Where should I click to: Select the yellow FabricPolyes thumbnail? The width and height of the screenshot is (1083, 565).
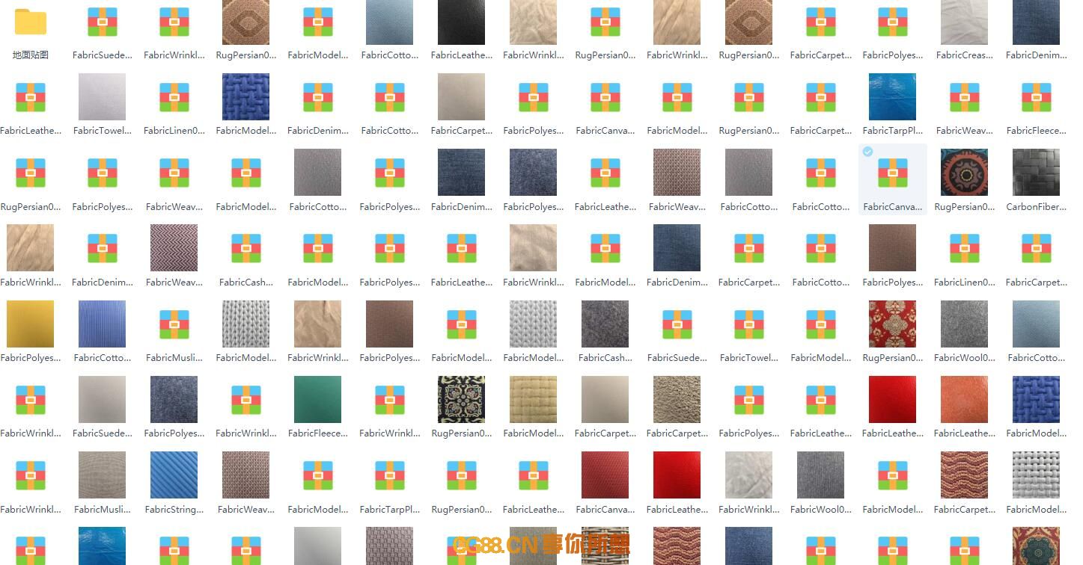click(30, 324)
